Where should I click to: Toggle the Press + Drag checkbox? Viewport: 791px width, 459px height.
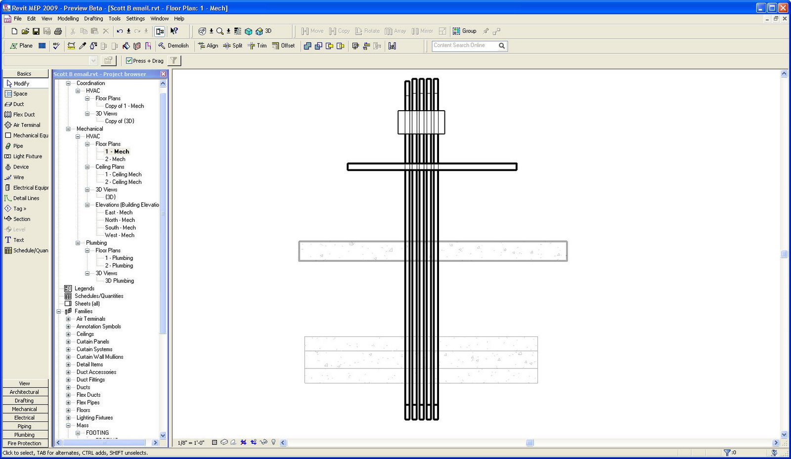tap(129, 61)
